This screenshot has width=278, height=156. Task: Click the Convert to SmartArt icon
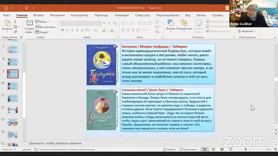coord(157,32)
